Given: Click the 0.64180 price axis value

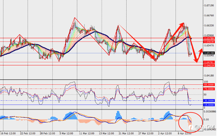Looking at the screenshot, I should tap(209, 75).
